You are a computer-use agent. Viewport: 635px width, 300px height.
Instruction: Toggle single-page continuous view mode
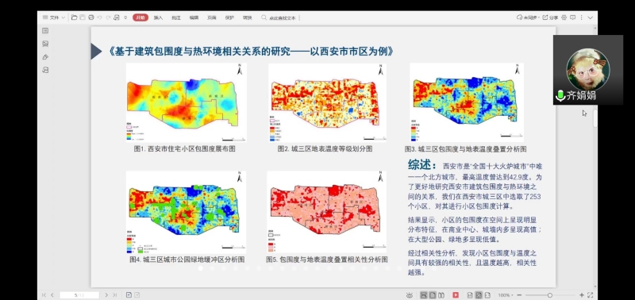pyautogui.click(x=424, y=295)
